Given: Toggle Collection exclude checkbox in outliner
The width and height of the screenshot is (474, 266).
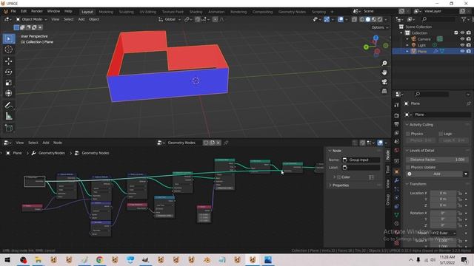Looking at the screenshot, I should 456,33.
